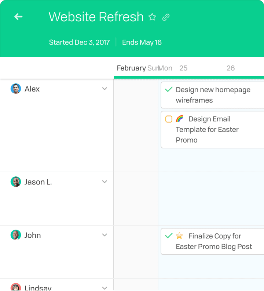
Task: Check the Design Email Template task checkbox
Action: [x=169, y=119]
